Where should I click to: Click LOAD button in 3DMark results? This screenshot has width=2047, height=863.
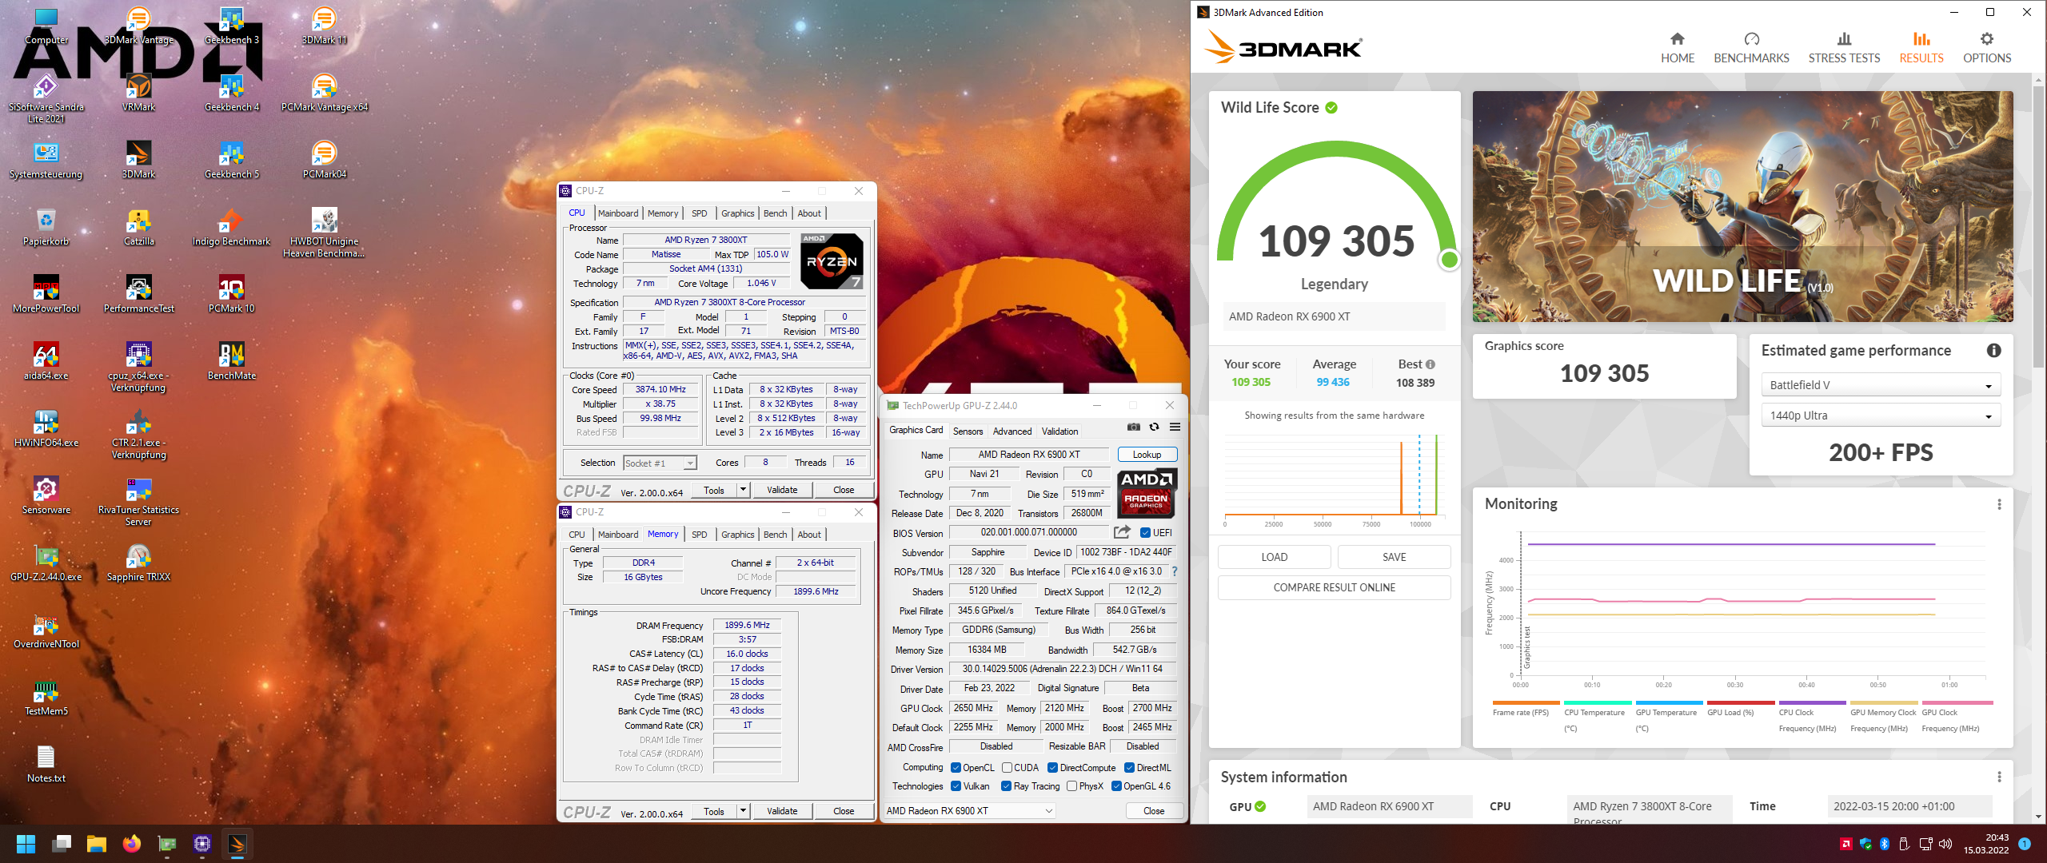click(x=1274, y=557)
